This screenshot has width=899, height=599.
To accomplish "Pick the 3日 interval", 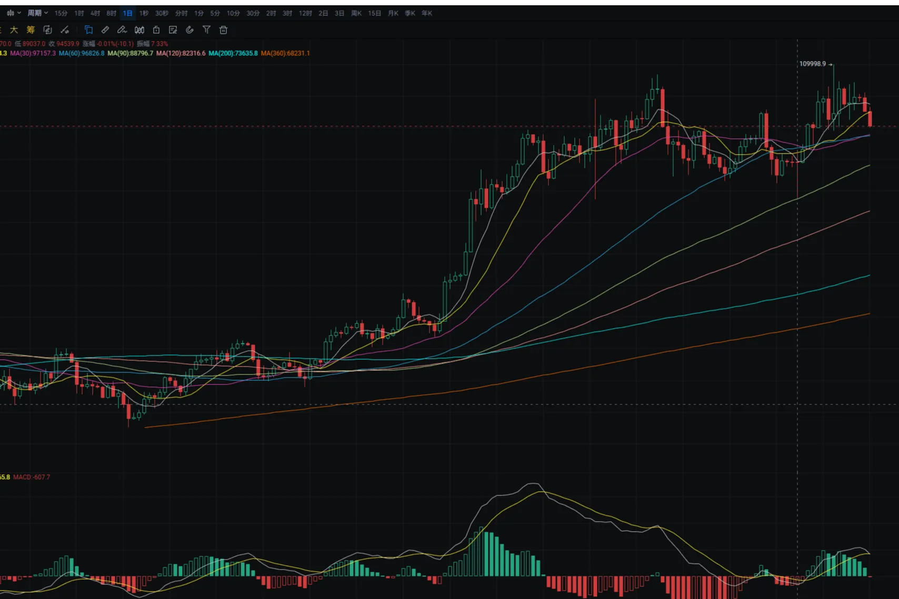I will 339,13.
